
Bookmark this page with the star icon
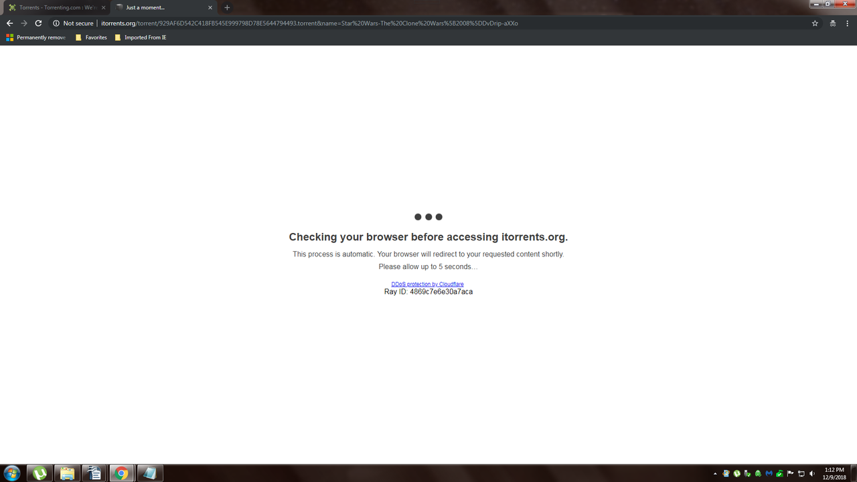click(x=815, y=23)
